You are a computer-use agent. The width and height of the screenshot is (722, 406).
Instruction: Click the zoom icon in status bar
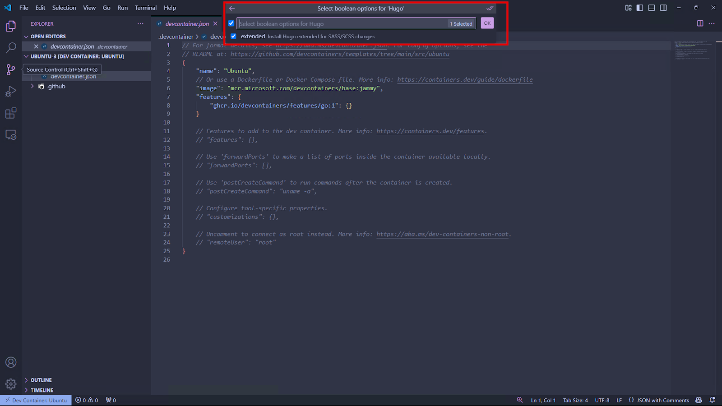(x=520, y=400)
